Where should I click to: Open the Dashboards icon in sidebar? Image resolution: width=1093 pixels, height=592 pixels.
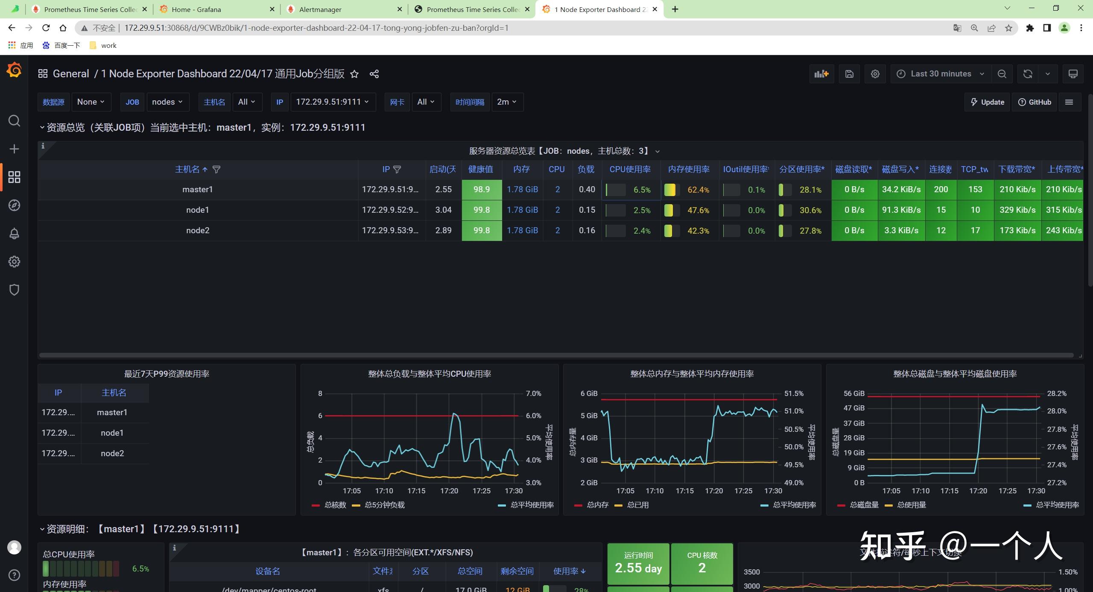14,177
